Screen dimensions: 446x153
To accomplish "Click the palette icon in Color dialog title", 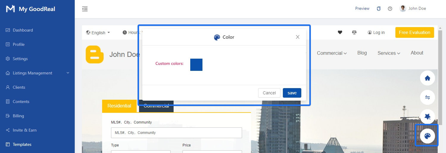I will coord(217,37).
